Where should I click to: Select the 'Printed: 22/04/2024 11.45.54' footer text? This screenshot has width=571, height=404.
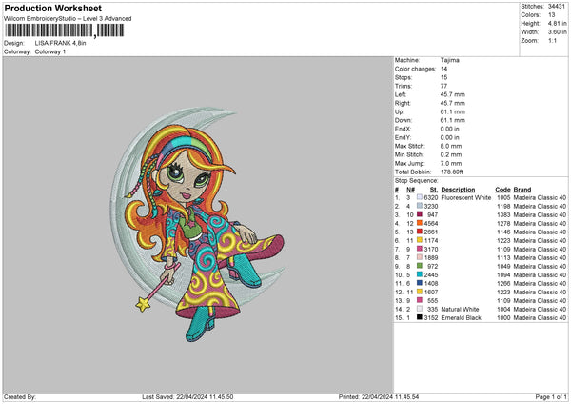379,397
